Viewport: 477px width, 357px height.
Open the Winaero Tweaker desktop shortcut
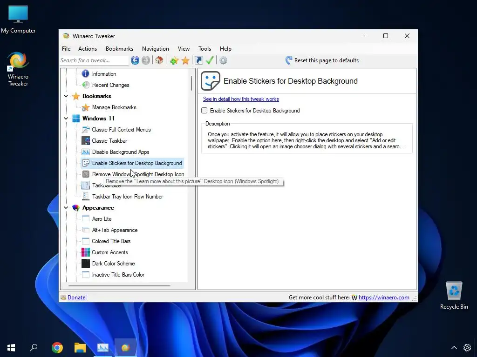18,69
